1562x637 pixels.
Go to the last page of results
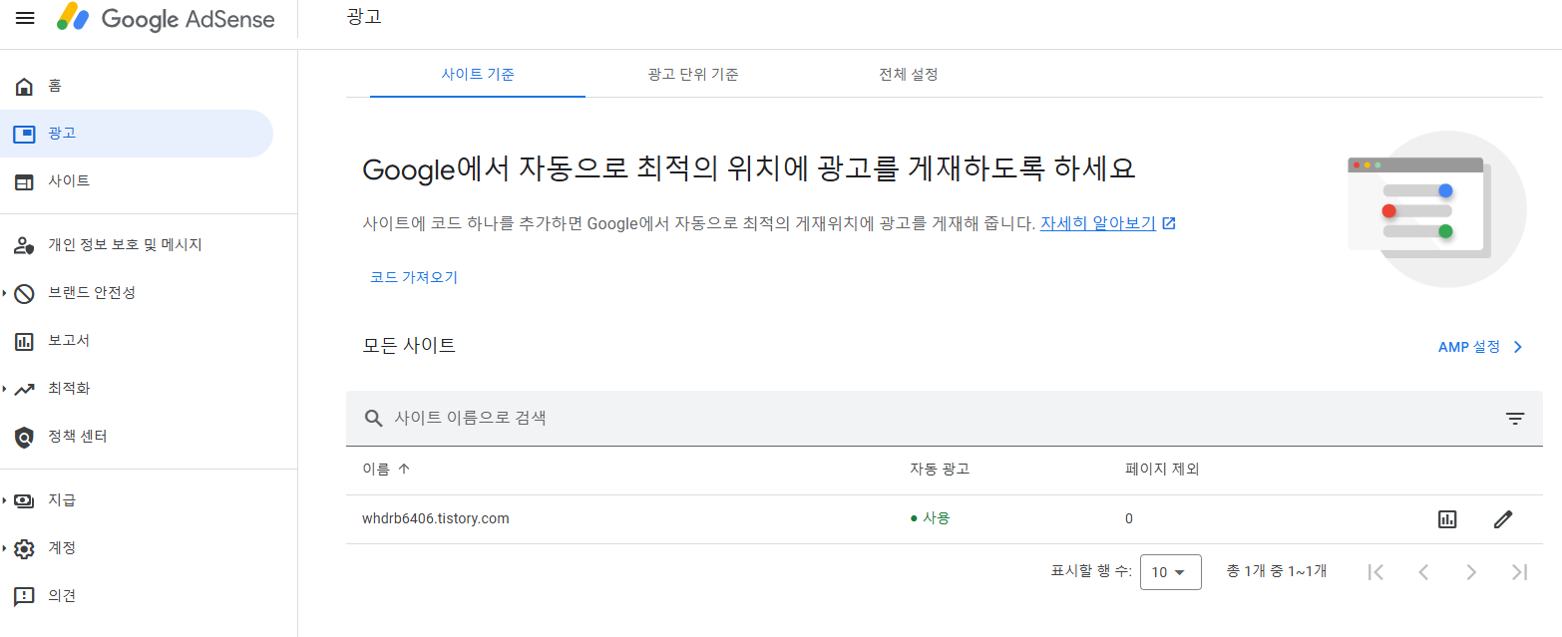point(1519,572)
